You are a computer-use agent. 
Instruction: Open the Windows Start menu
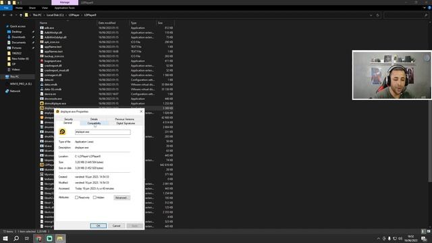(5, 238)
